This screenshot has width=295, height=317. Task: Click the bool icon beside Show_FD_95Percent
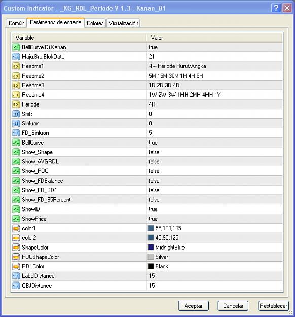point(16,199)
